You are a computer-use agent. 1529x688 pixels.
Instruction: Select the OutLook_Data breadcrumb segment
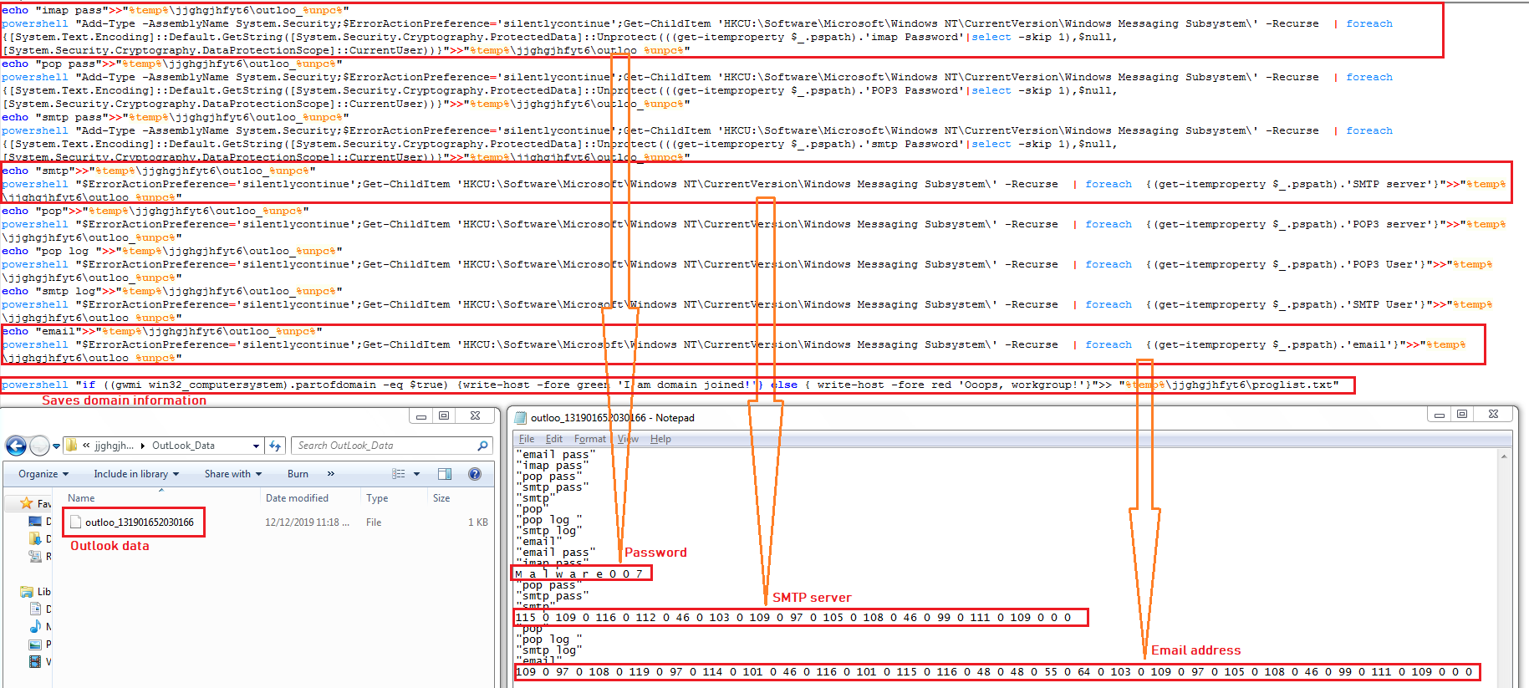coord(183,446)
